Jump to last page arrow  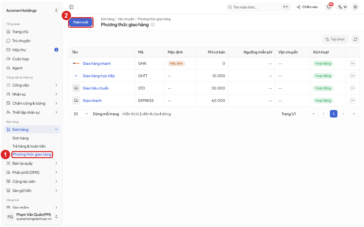(x=354, y=114)
